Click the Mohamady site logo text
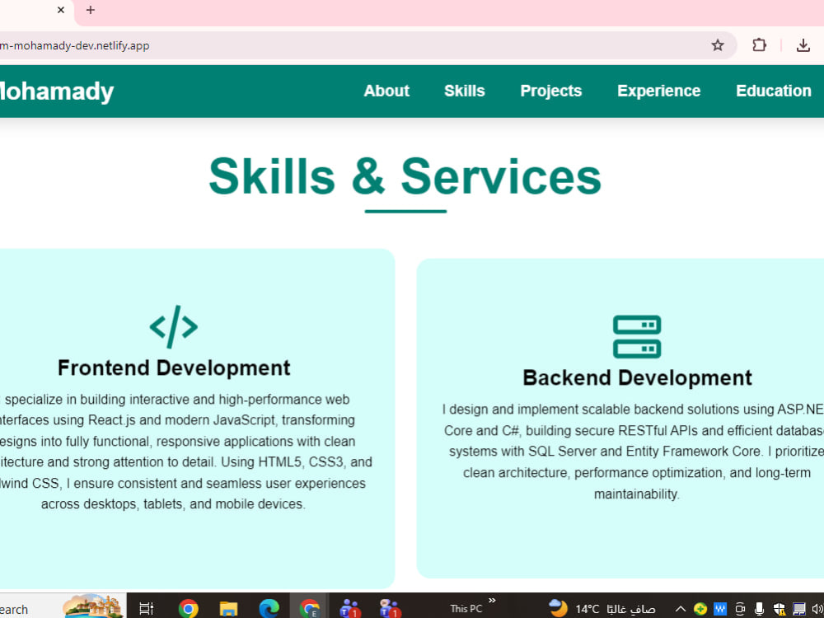 coord(57,91)
